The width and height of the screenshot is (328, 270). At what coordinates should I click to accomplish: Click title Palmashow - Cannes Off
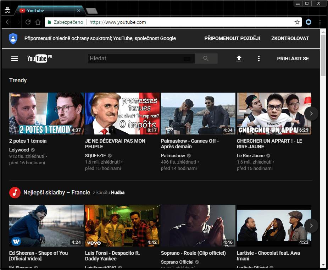pos(190,144)
